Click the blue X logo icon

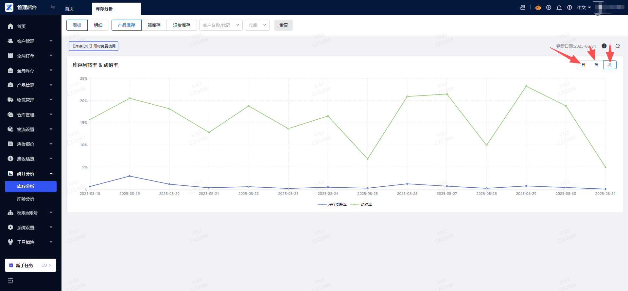(x=9, y=7)
